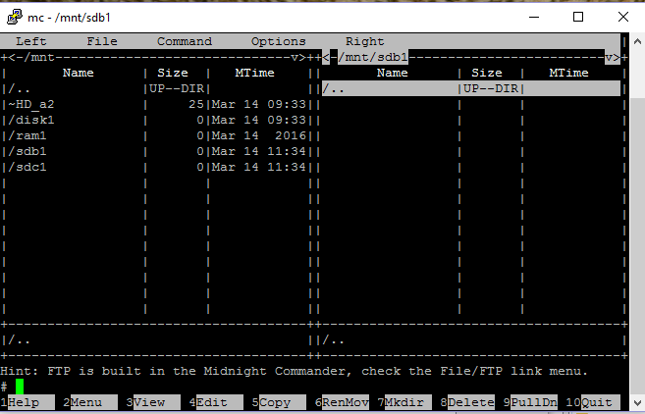Click the 5 Copy function key
645x414 pixels.
tap(279, 402)
